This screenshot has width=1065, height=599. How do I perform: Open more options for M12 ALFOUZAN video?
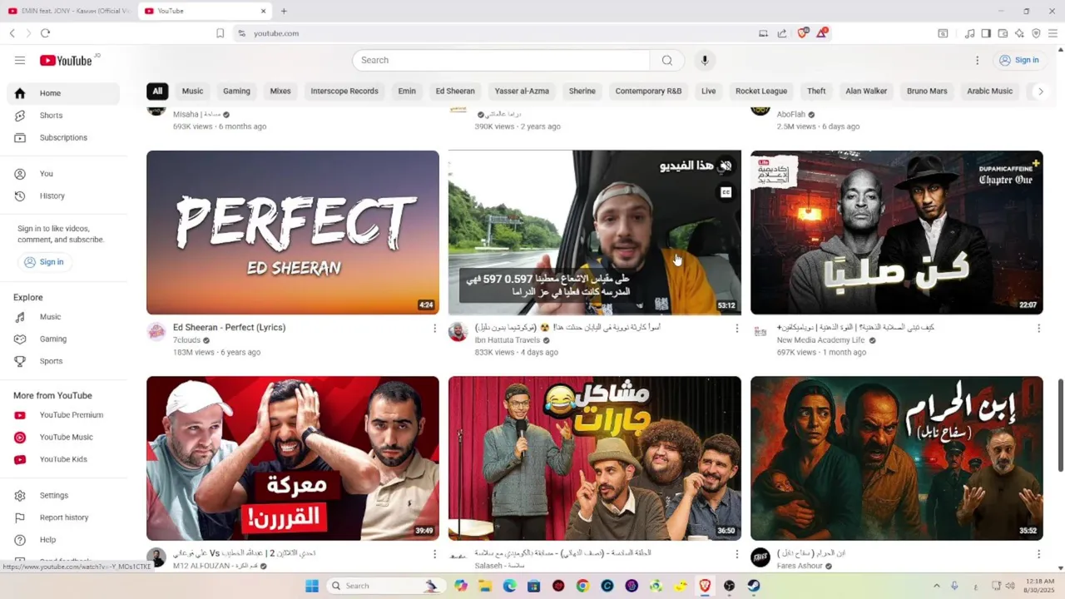(x=434, y=554)
